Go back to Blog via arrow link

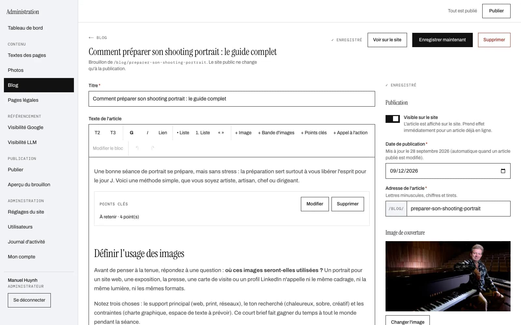[x=98, y=38]
